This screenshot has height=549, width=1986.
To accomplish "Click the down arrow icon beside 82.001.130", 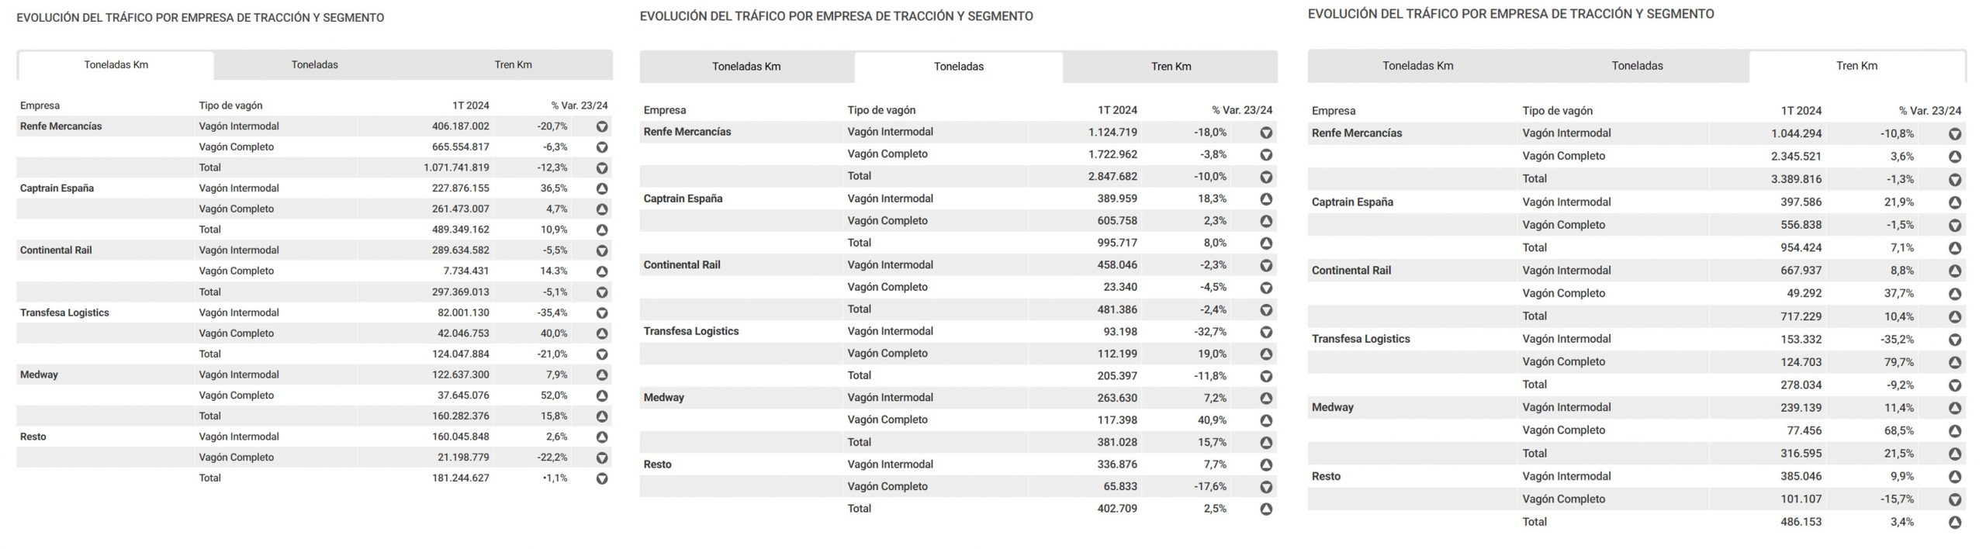I will pos(601,313).
